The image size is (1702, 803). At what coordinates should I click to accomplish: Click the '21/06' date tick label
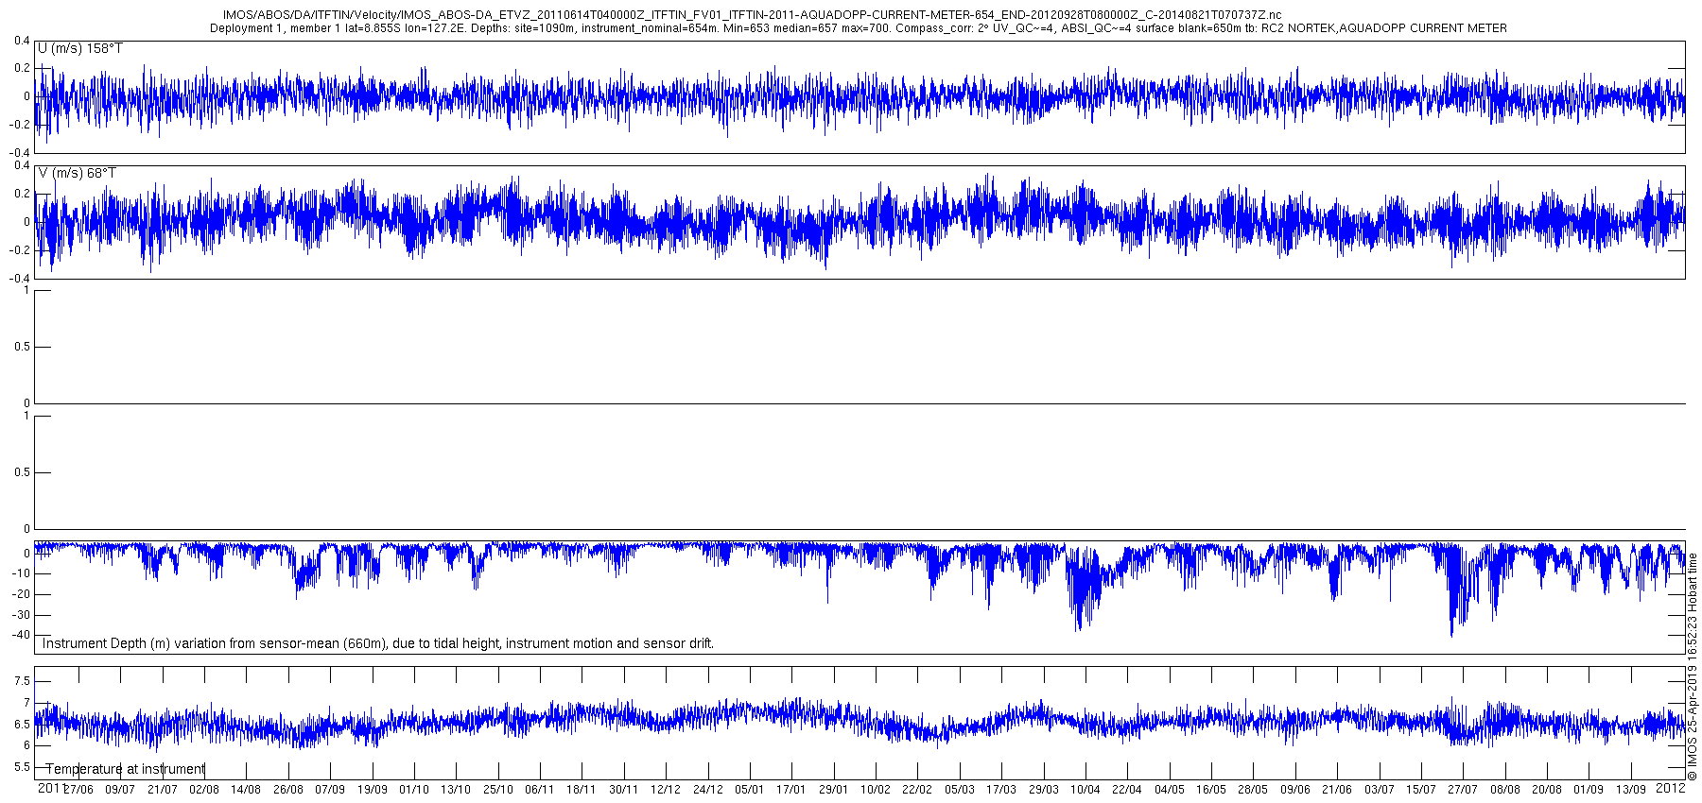pos(1337,790)
